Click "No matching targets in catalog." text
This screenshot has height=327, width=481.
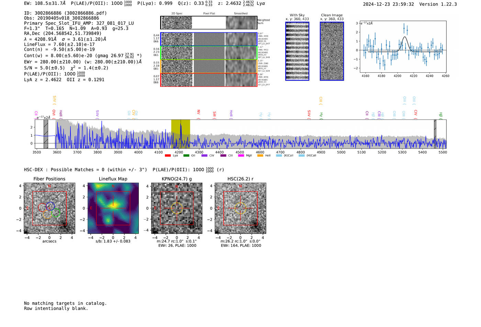(x=65, y=303)
